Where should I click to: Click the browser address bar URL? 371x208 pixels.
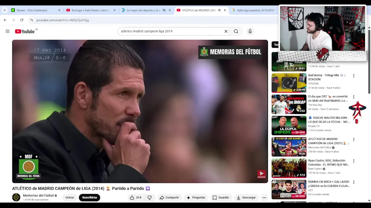pyautogui.click(x=63, y=20)
